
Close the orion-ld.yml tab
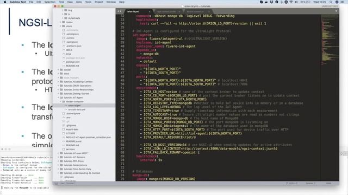[x=150, y=11]
